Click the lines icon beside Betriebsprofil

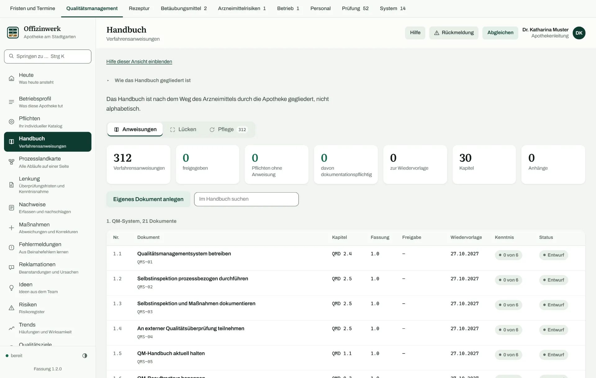coord(11,102)
